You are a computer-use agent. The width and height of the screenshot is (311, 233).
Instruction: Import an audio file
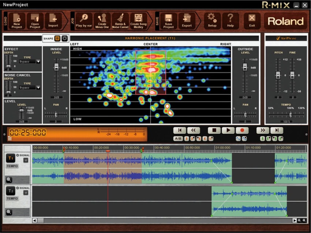tap(53, 20)
